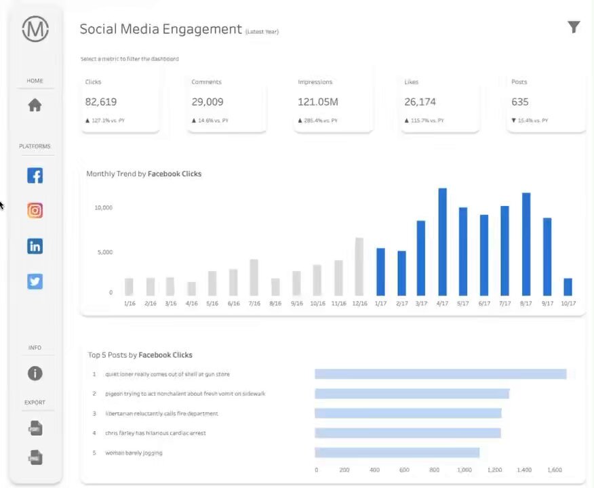
Task: Click the M logo at top
Action: (x=35, y=28)
